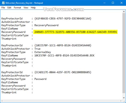Click the ID {CCAD117E-00A4-425F-B37C-D02200BB8605}
This screenshot has width=126, height=103.
pos(63,72)
